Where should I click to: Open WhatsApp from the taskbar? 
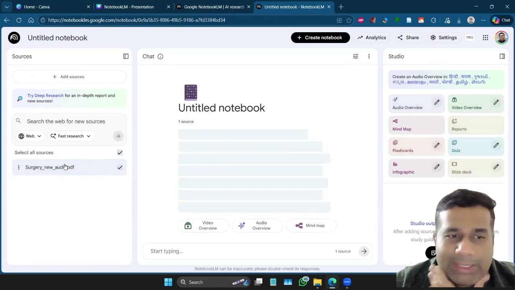click(x=303, y=282)
